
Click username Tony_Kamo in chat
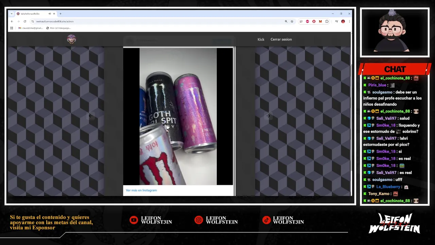379,194
